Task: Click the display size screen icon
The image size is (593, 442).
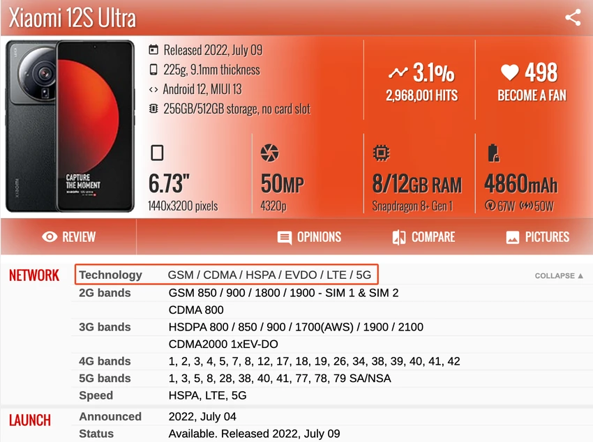Action: coord(157,153)
